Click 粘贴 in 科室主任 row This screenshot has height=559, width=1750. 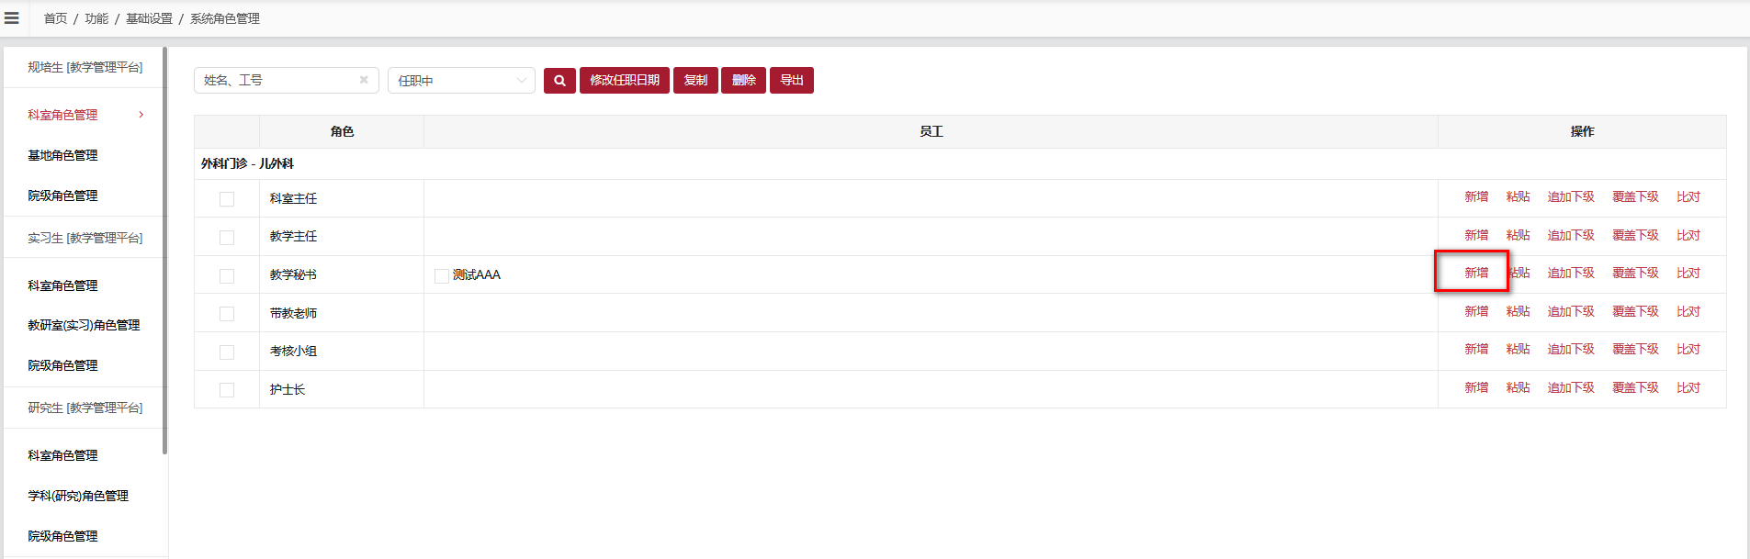pos(1518,196)
